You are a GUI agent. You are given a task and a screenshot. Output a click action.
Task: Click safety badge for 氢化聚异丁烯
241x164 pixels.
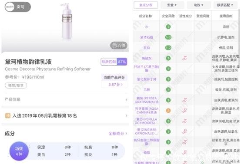(x=168, y=79)
